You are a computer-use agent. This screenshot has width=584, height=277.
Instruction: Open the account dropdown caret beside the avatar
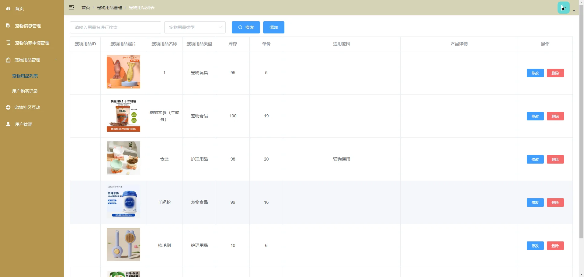574,11
